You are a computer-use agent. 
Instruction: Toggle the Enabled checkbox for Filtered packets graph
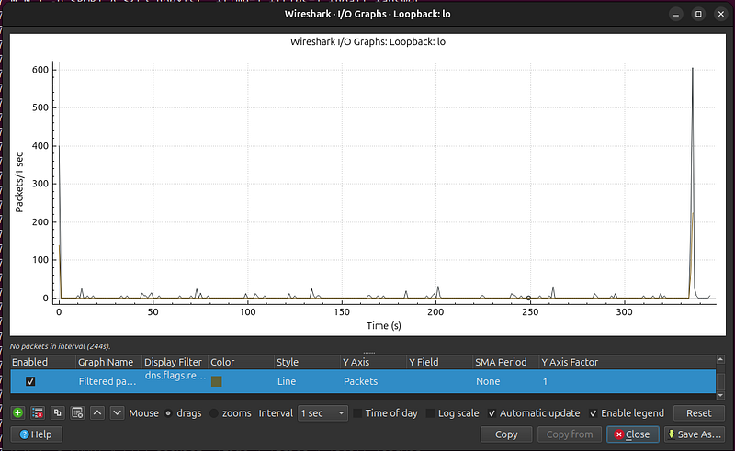(x=30, y=381)
